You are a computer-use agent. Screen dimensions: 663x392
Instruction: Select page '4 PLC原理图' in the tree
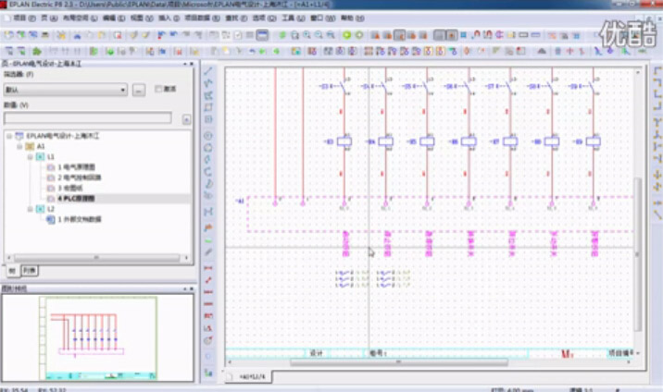tap(76, 199)
